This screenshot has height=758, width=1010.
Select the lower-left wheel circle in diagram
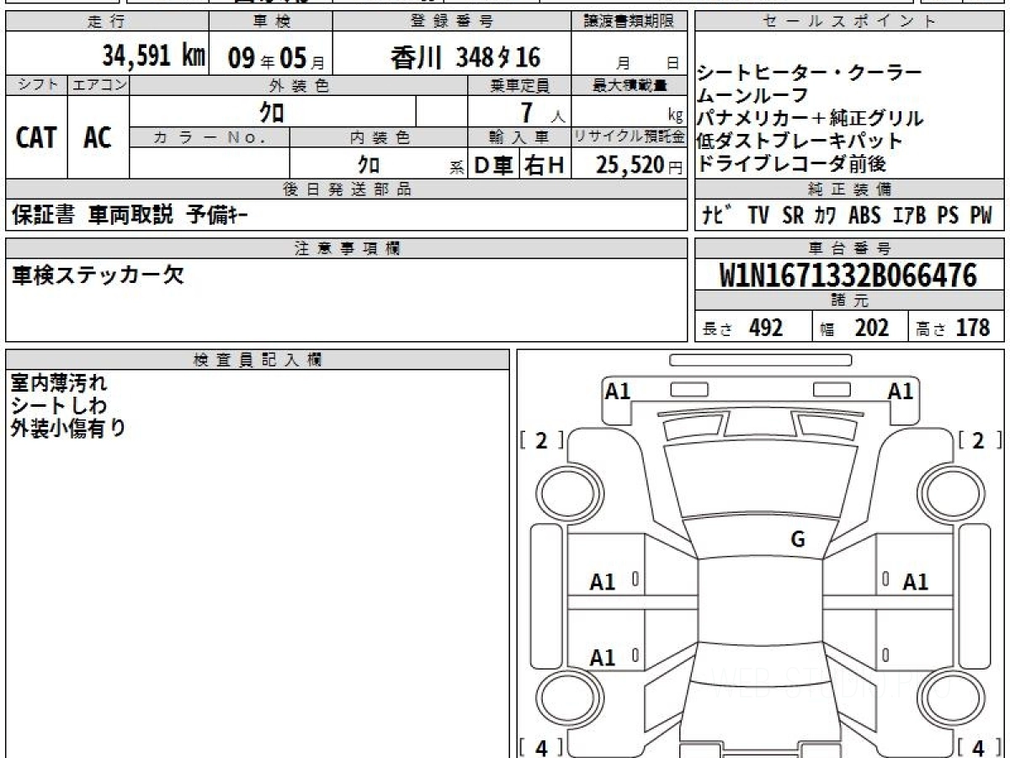pos(566,700)
